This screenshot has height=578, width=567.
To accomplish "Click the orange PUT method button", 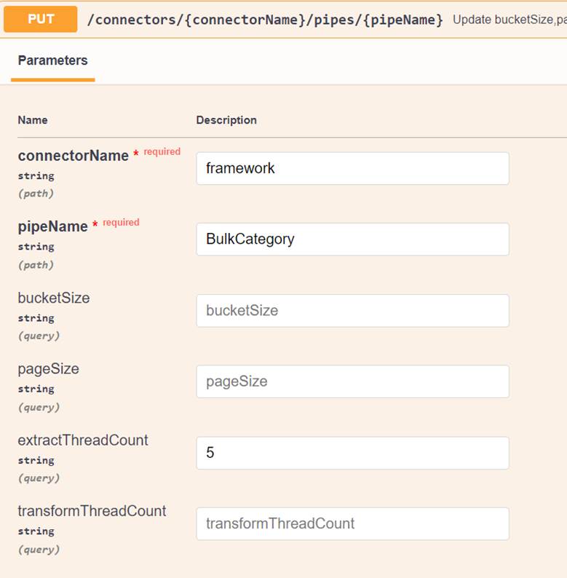I will pos(41,19).
